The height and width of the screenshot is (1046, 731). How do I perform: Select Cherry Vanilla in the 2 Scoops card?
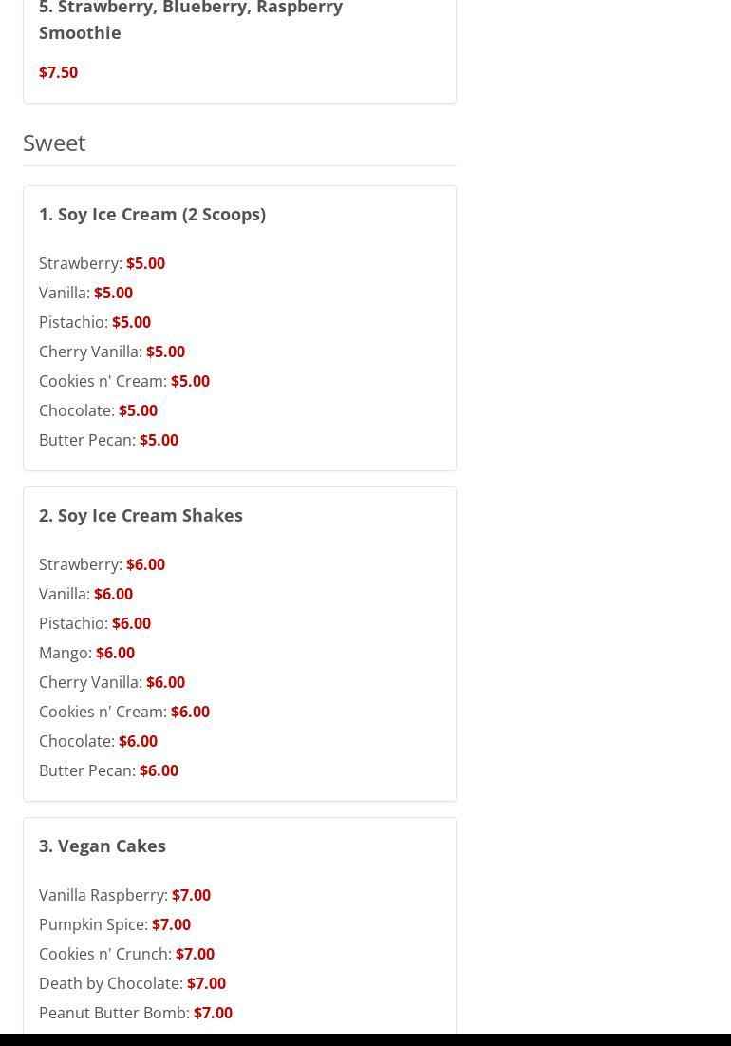point(111,352)
